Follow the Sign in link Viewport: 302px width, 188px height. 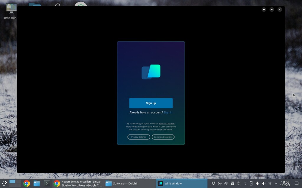point(168,113)
